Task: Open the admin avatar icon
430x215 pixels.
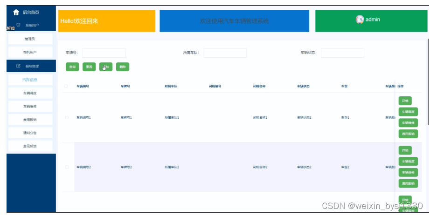Action: [360, 20]
